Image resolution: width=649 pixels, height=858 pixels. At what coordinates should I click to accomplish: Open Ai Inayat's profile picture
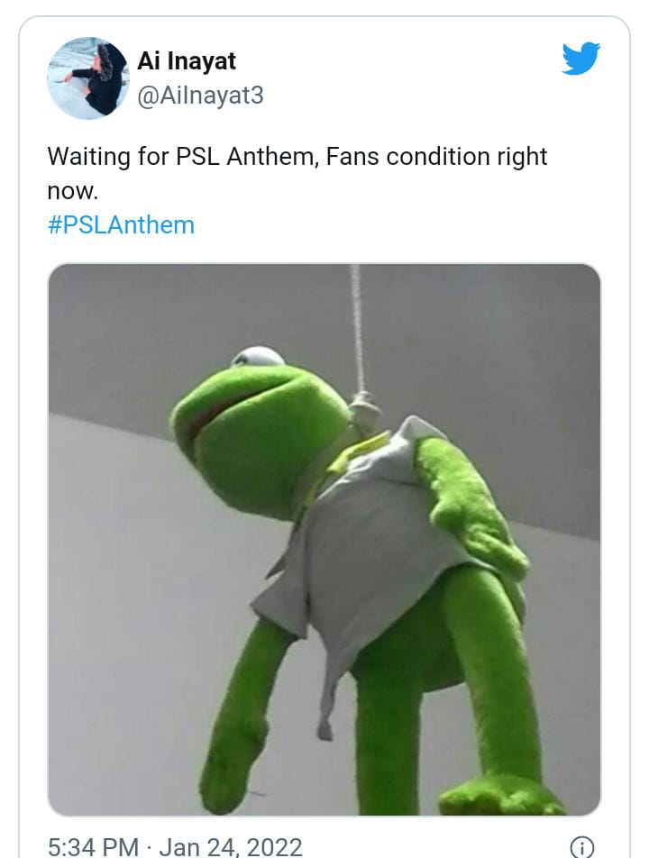(x=87, y=78)
